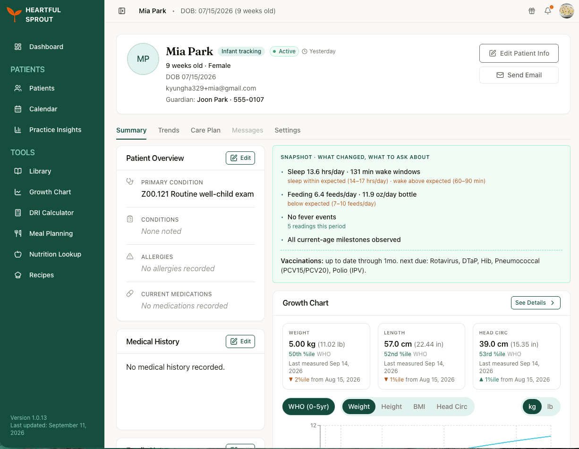The width and height of the screenshot is (579, 449).
Task: Open the Summary tab
Action: [131, 130]
